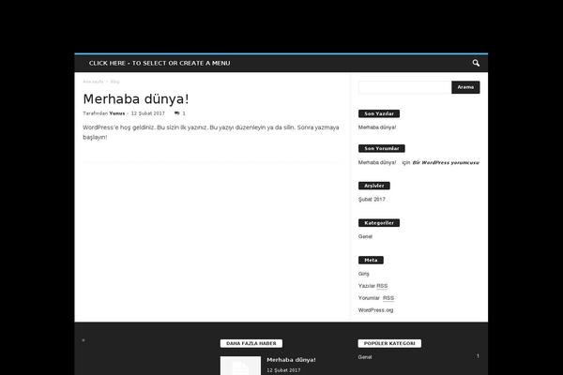
Task: Focus the sidebar search input field
Action: [x=405, y=87]
